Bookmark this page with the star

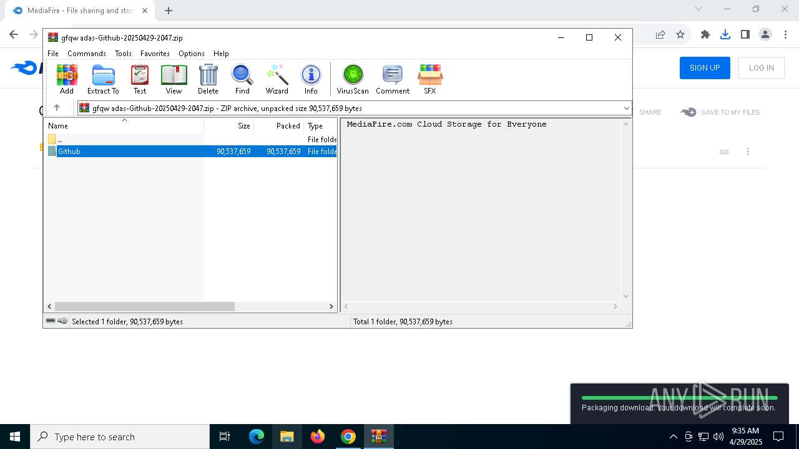pos(680,34)
